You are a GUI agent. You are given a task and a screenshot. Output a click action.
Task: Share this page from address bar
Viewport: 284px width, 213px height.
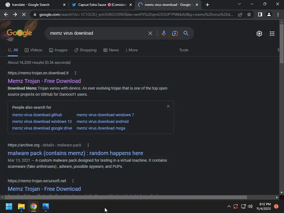[240, 14]
